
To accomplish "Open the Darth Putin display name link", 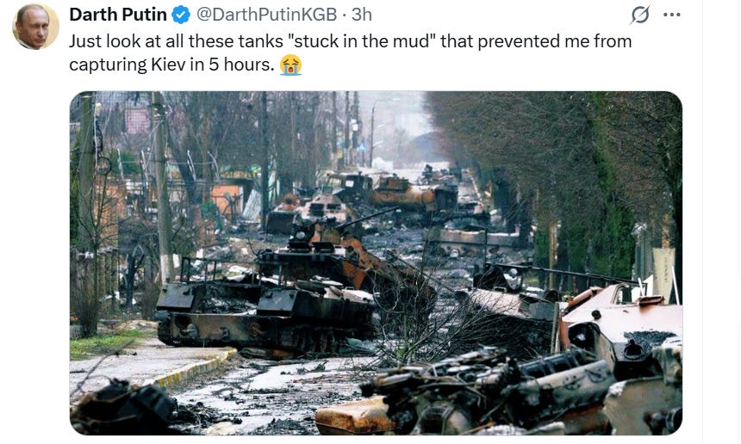I will pyautogui.click(x=118, y=15).
